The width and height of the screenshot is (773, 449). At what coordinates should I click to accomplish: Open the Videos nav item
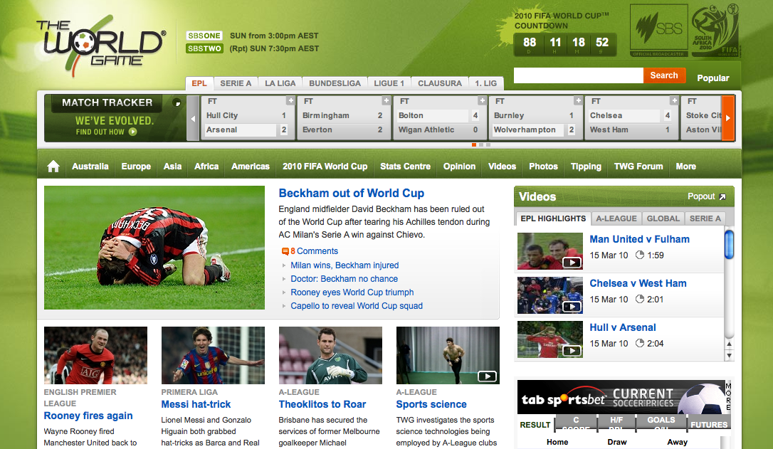tap(502, 167)
